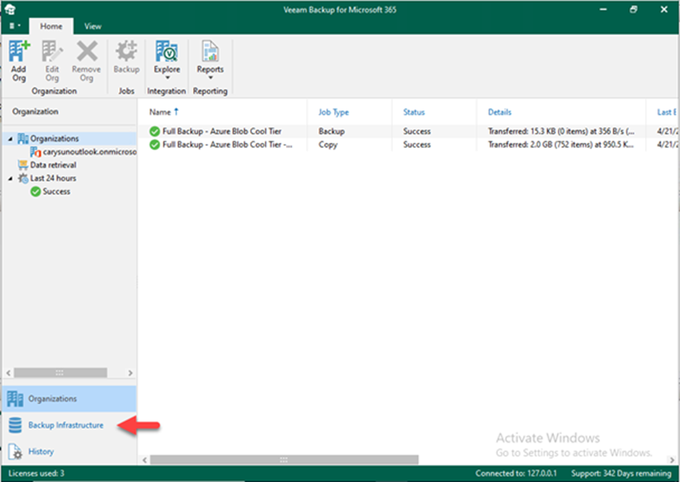Click the job list horizontal scrollbar thumb
This screenshot has width=680, height=482.
pos(284,460)
